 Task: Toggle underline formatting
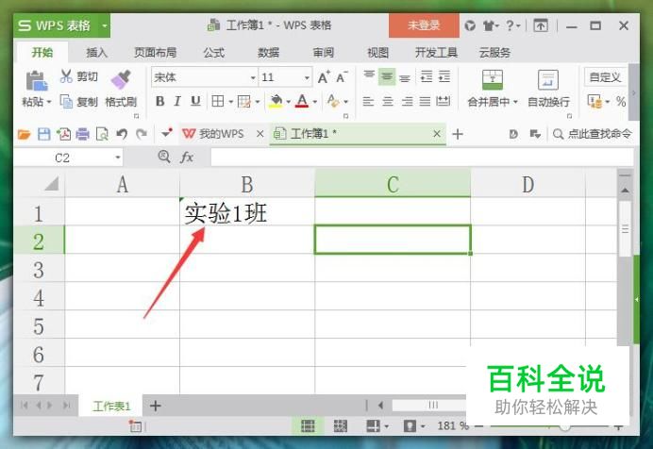[195, 101]
